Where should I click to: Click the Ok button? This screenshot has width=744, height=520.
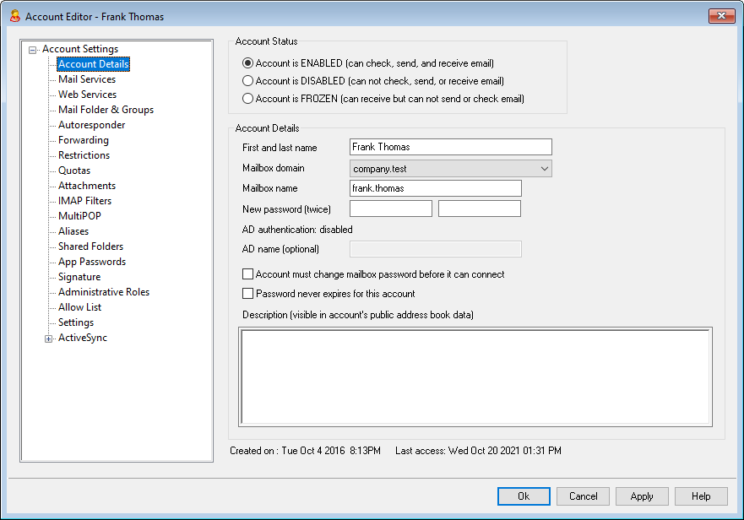click(524, 496)
